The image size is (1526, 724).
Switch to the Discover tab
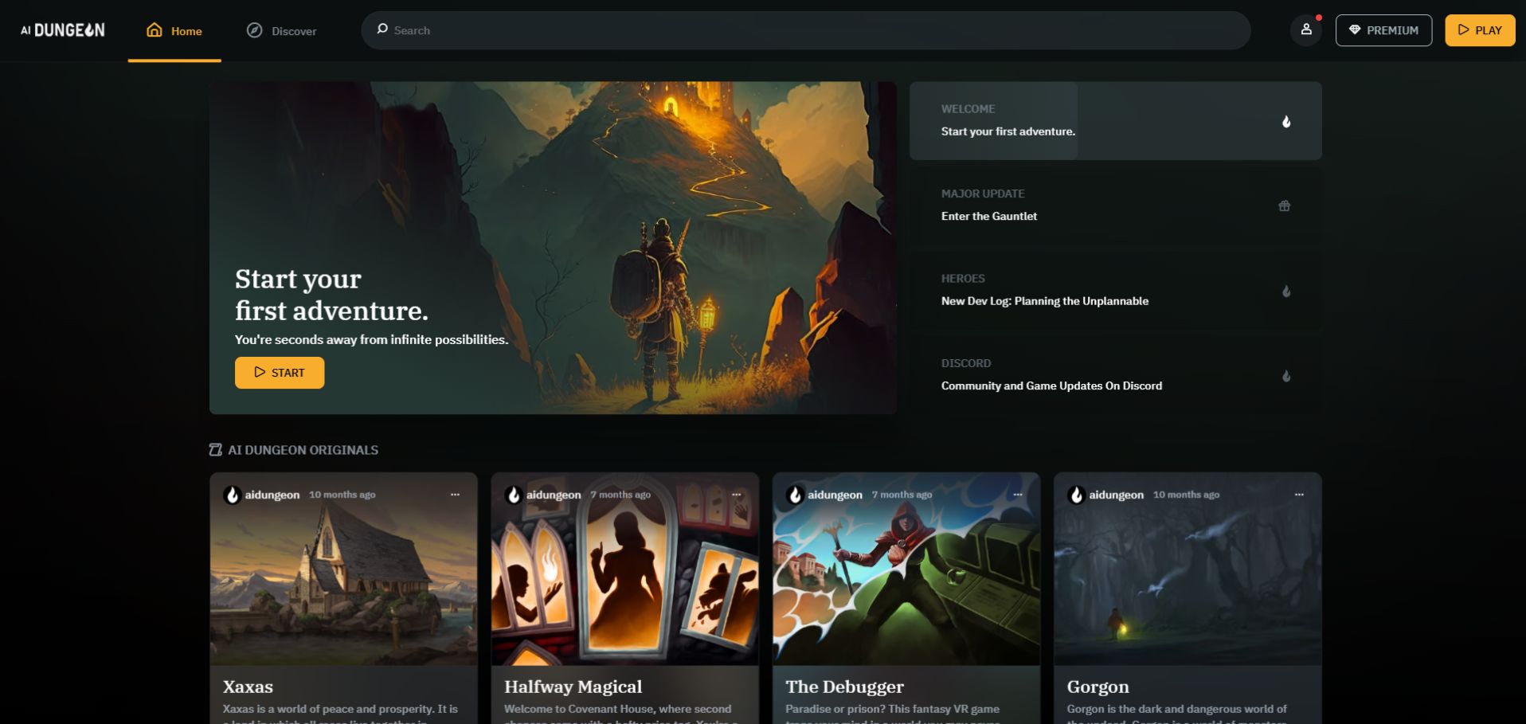[x=281, y=31]
